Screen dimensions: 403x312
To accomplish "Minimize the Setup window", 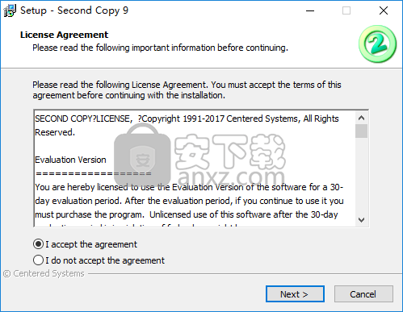I will (x=310, y=10).
